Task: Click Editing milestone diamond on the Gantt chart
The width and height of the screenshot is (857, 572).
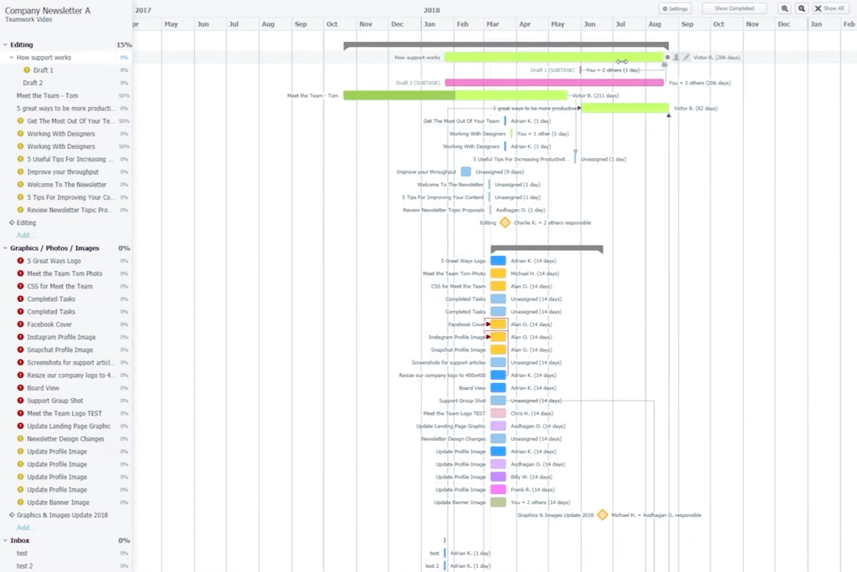Action: [x=505, y=222]
